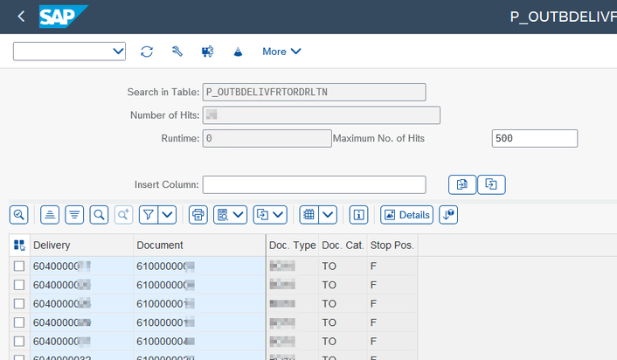The image size is (617, 360).
Task: Click the Print icon
Action: 198,214
